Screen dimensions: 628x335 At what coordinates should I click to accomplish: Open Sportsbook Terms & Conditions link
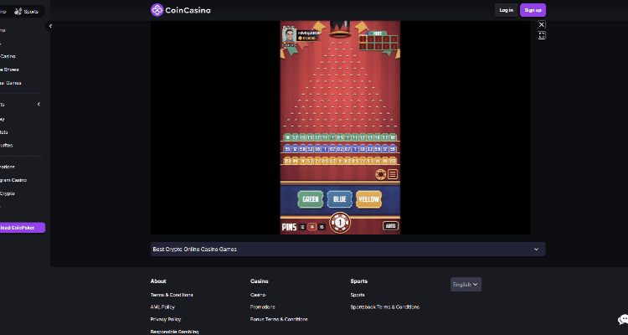385,307
